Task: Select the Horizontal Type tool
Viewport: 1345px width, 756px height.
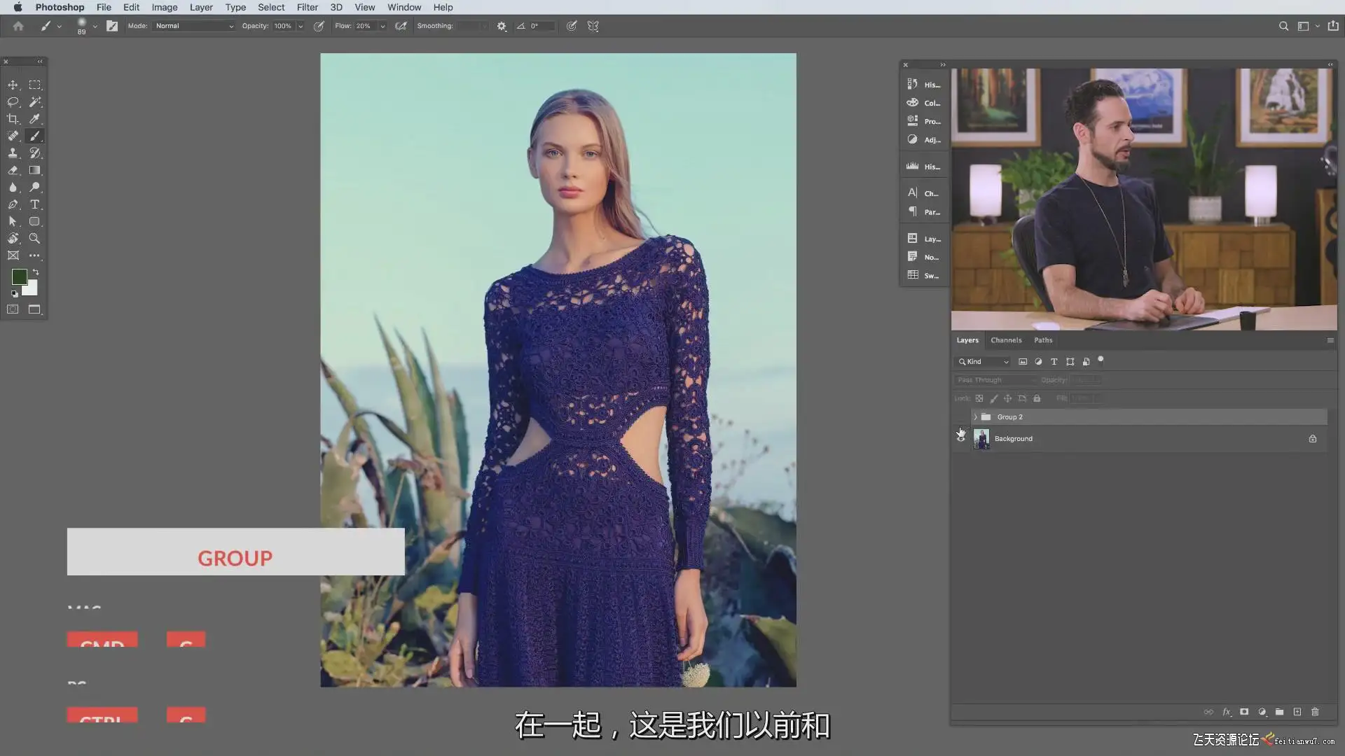Action: [x=34, y=204]
